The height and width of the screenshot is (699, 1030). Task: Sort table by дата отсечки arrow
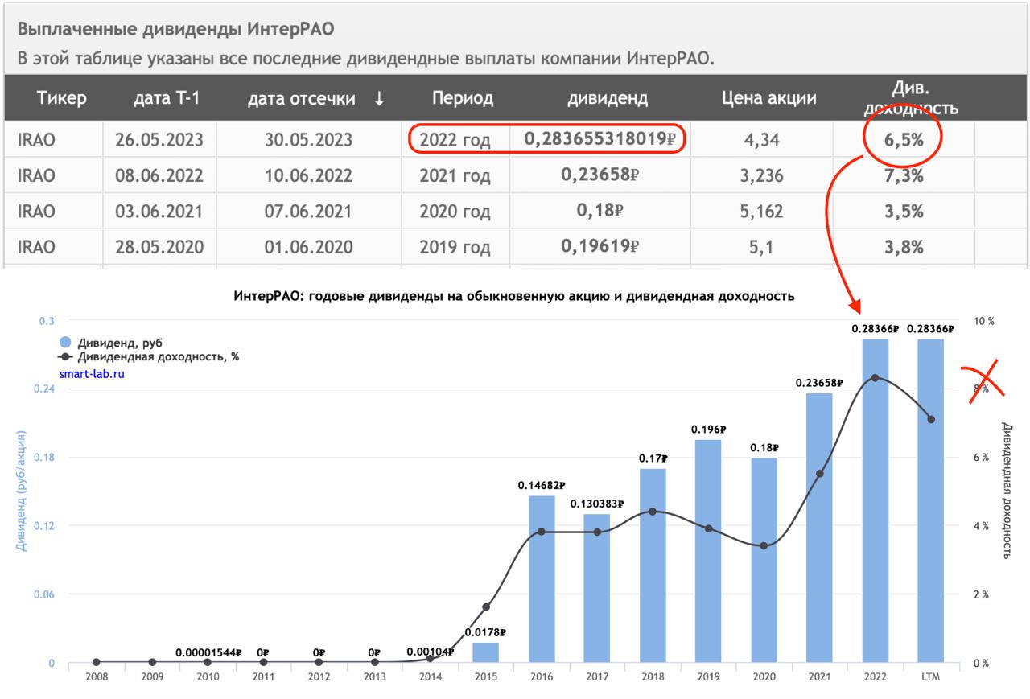pos(379,99)
